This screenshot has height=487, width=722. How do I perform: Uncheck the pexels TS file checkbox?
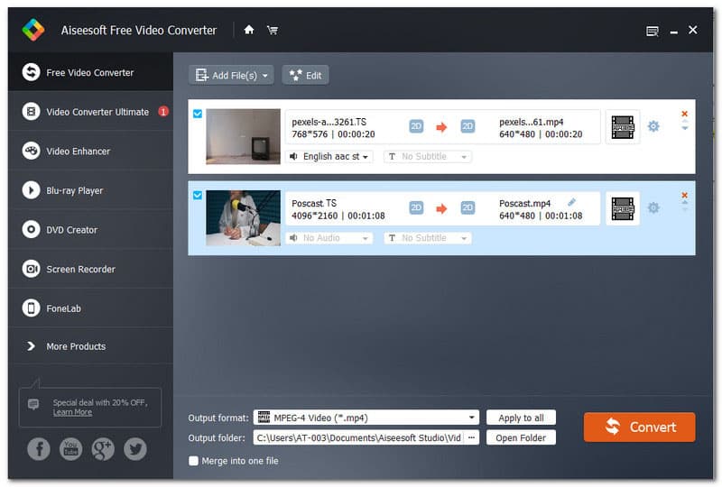tap(198, 114)
